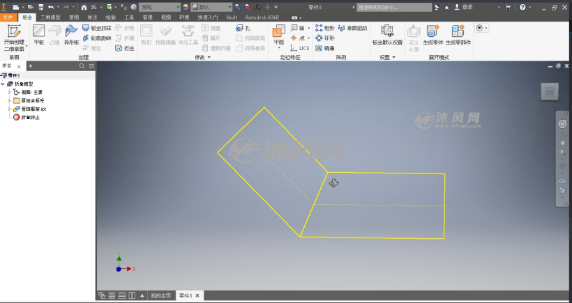The width and height of the screenshot is (572, 303).
Task: Select the 环形 circular pattern tool
Action: pos(325,38)
